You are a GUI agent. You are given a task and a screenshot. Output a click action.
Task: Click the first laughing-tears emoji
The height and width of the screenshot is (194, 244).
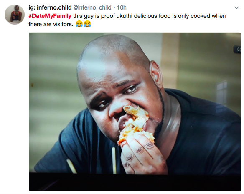[x=79, y=24]
